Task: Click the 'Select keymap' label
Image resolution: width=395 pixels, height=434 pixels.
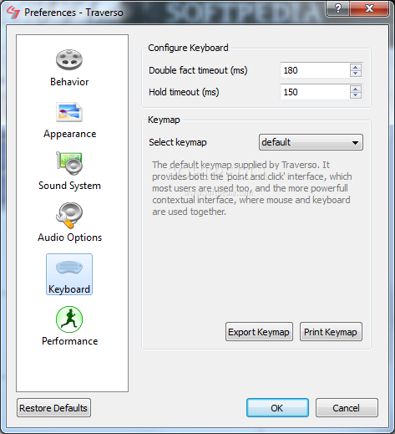Action: tap(178, 142)
